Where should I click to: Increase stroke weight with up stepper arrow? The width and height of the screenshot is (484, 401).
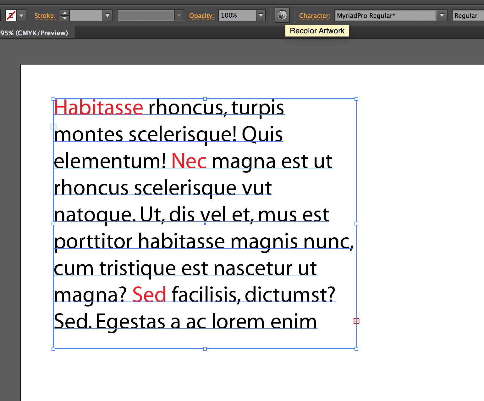pos(64,13)
